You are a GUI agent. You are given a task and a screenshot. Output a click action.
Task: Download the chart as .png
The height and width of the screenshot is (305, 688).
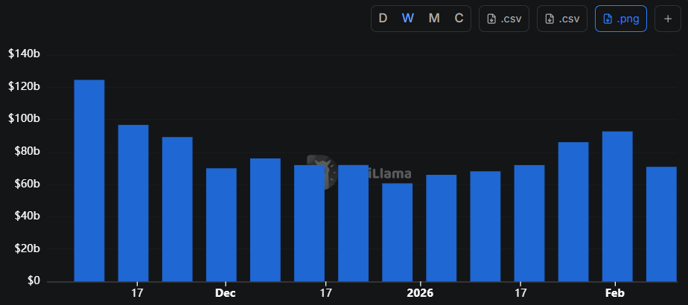point(621,19)
